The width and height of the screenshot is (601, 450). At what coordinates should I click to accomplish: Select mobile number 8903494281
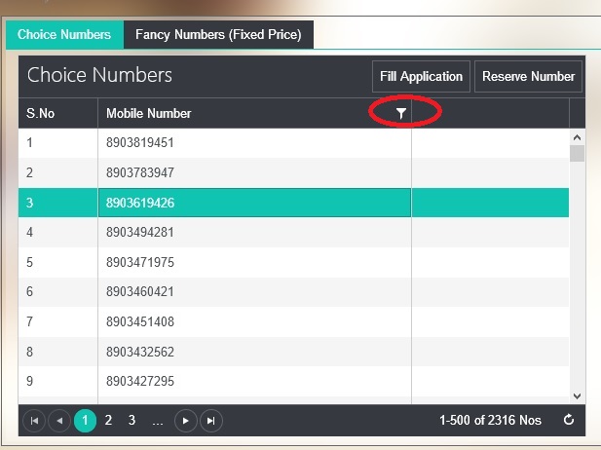[x=140, y=233]
